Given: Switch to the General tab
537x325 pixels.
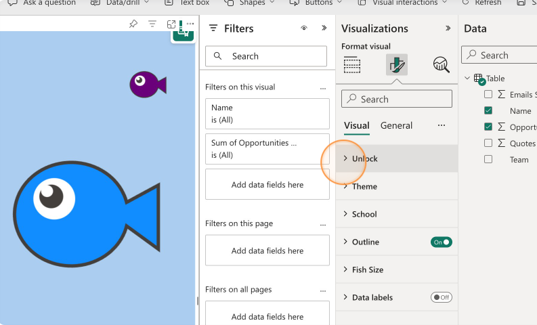Looking at the screenshot, I should [x=396, y=126].
